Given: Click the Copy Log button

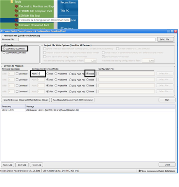Looking at the screenshot, I should tap(22, 165).
